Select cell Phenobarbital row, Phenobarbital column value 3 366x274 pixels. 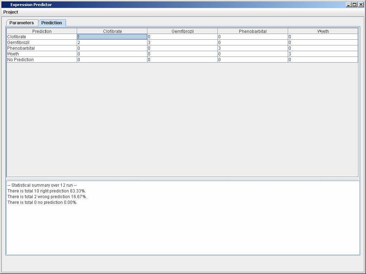click(x=253, y=48)
